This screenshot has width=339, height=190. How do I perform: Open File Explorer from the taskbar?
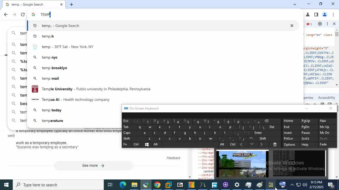tap(134, 185)
